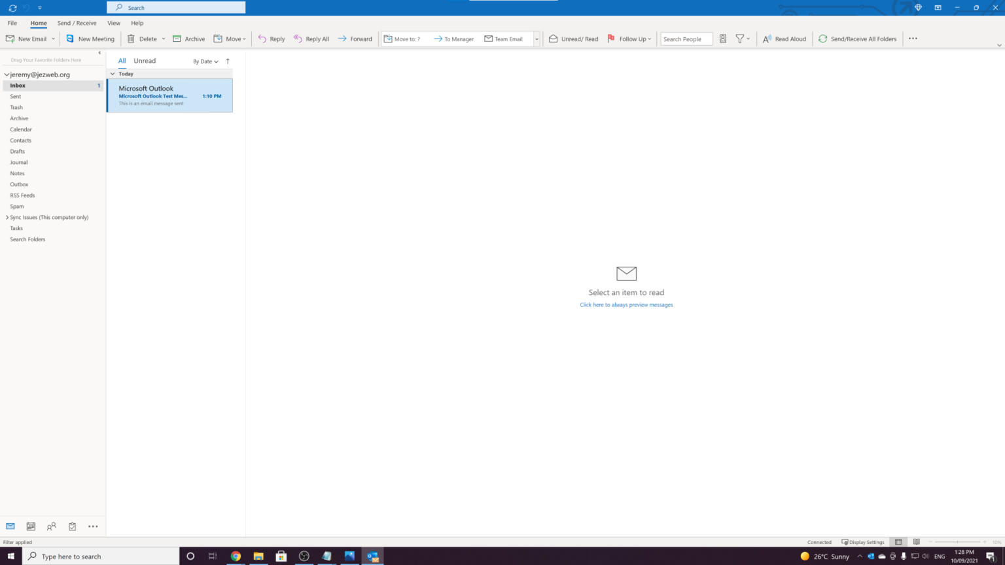Collapse the Today group
This screenshot has height=565, width=1005.
113,74
